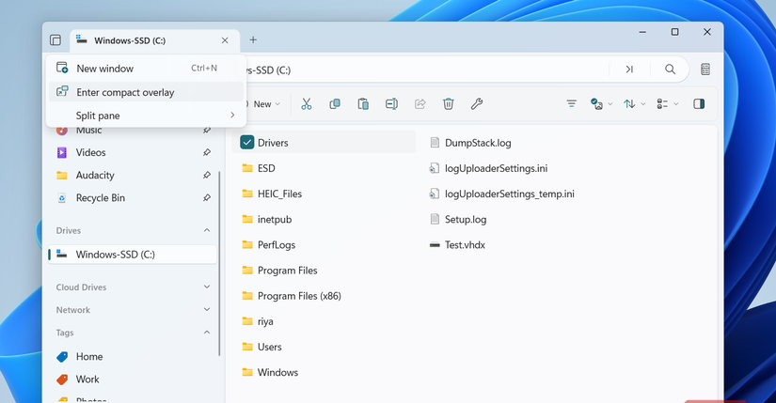Choose New window from menu
This screenshot has height=403, width=776.
pos(104,69)
